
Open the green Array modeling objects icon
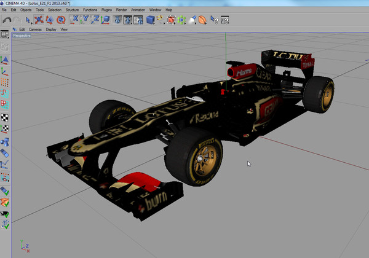click(181, 20)
